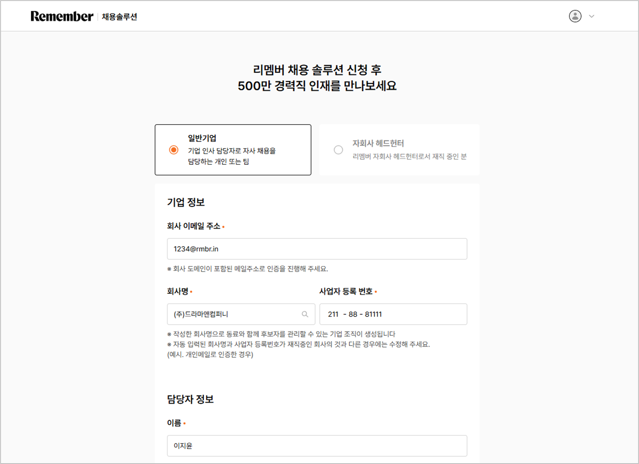This screenshot has height=464, width=639.
Task: Click the 기업 정보 section heading
Action: pyautogui.click(x=186, y=202)
